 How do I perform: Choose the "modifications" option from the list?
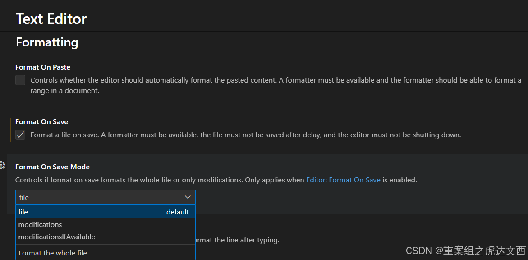[40, 224]
